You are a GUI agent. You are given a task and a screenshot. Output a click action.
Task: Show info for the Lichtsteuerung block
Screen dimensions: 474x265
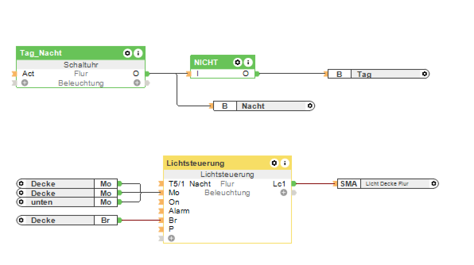[285, 163]
